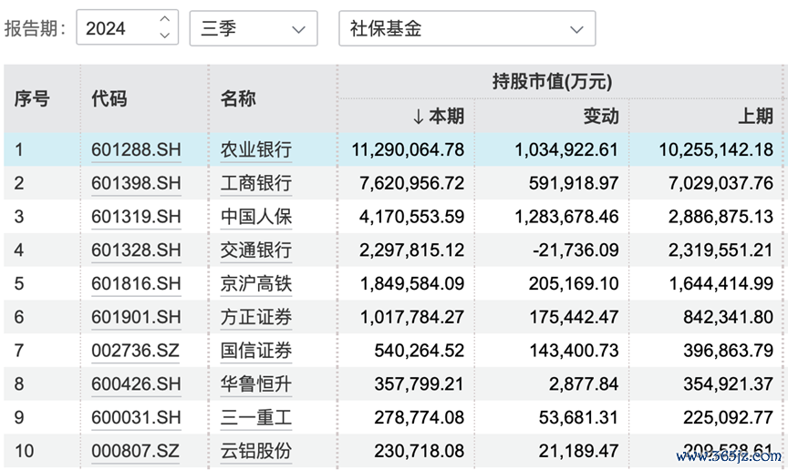Open stock code 601816.SH
This screenshot has width=788, height=470.
pyautogui.click(x=136, y=283)
